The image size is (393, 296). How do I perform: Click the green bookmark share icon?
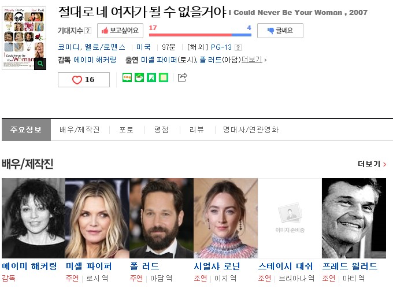click(x=151, y=77)
